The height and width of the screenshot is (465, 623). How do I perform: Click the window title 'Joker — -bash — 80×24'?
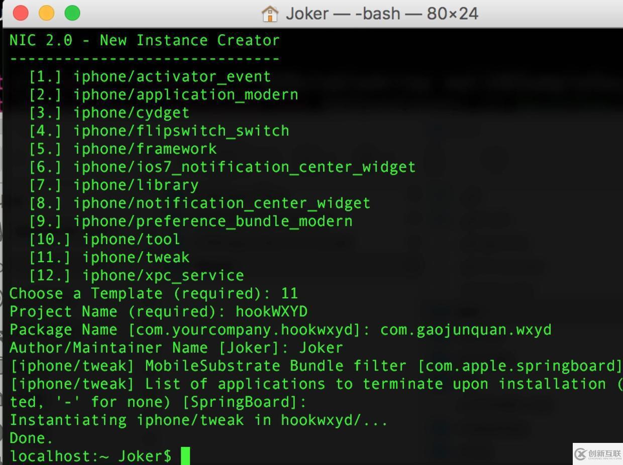(x=382, y=14)
